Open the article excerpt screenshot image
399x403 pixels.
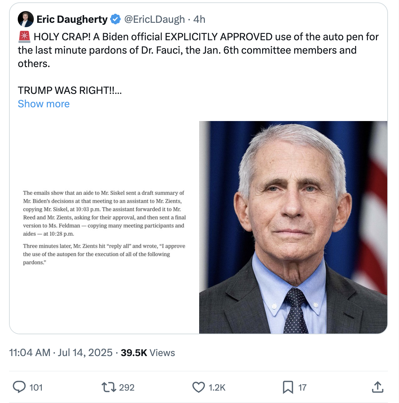pyautogui.click(x=104, y=227)
